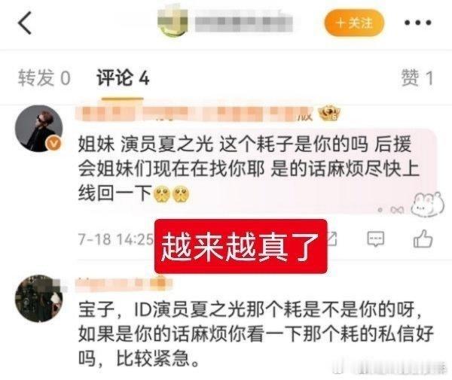Open the blurred author name in the header
Image resolution: width=452 pixels, height=380 pixels.
click(x=244, y=23)
